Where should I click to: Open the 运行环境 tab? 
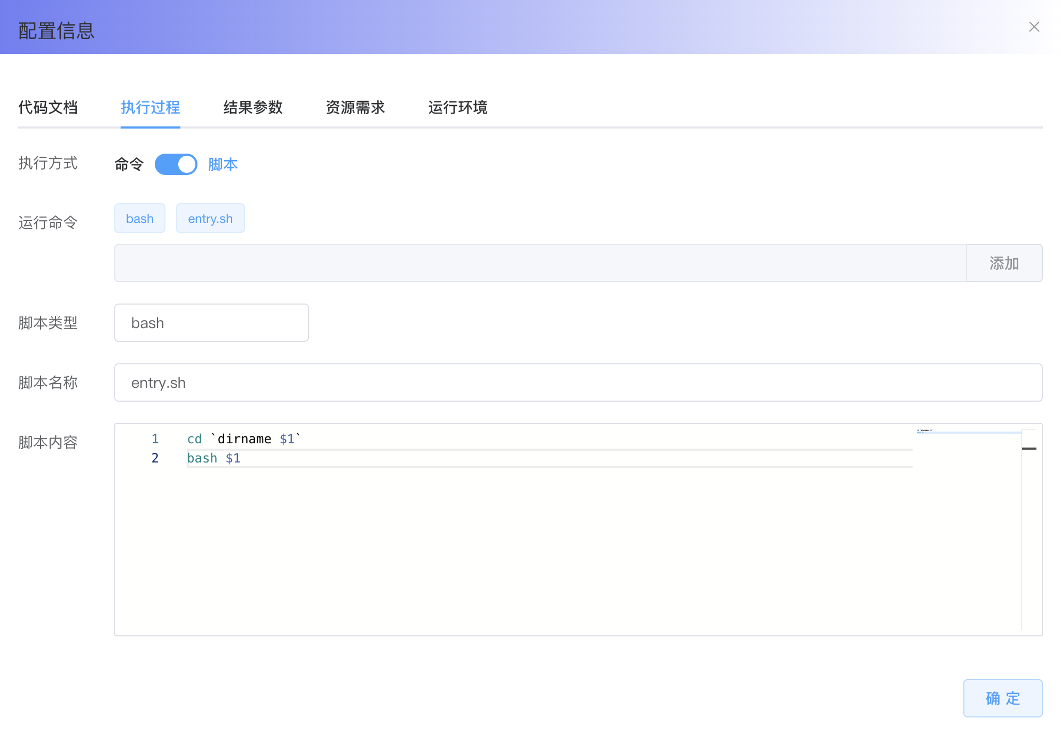[x=458, y=107]
